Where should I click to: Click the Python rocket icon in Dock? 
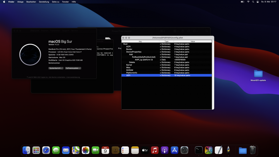[x=228, y=150]
